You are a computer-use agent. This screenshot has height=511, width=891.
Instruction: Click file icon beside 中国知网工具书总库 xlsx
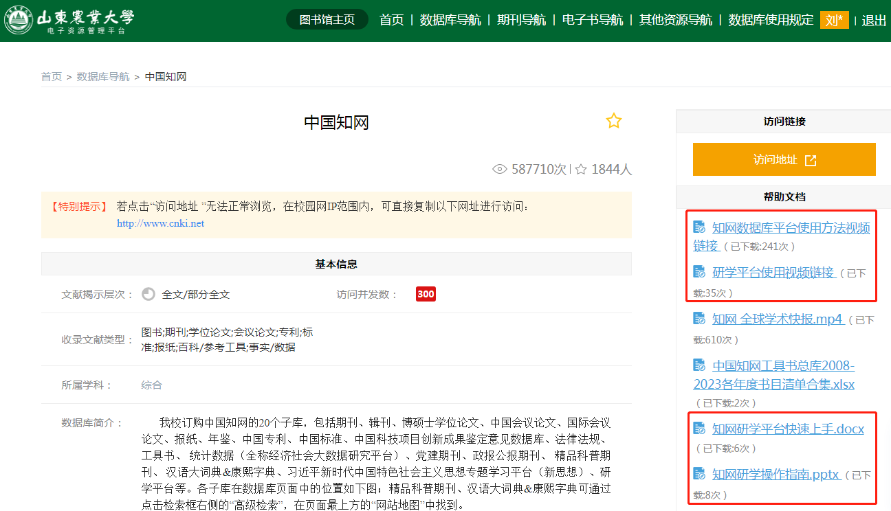tap(700, 365)
